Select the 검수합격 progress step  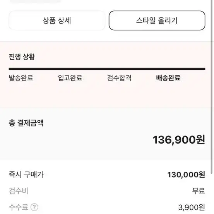[x=119, y=78]
